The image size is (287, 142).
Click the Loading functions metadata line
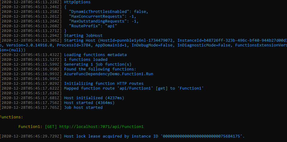coord(95,55)
